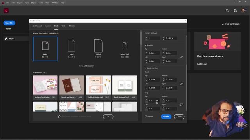
Task: Open the Layout menu
Action: point(20,3)
